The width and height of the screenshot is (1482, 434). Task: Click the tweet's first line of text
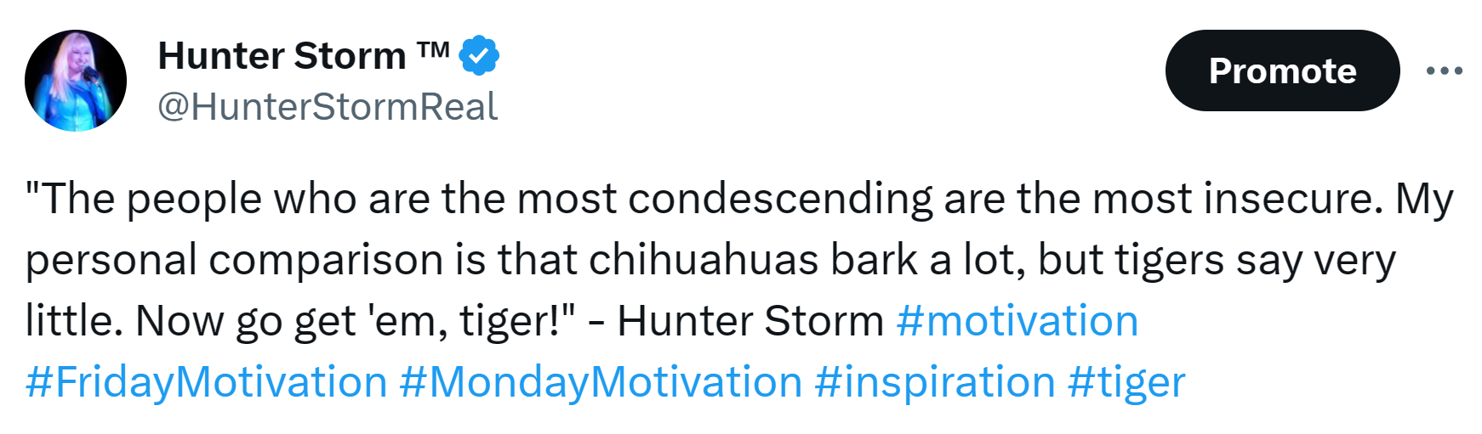click(x=738, y=200)
